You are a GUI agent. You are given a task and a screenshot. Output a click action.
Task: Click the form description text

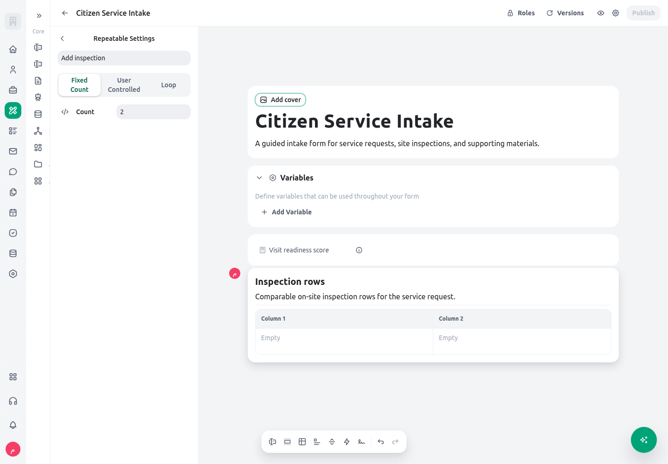397,143
